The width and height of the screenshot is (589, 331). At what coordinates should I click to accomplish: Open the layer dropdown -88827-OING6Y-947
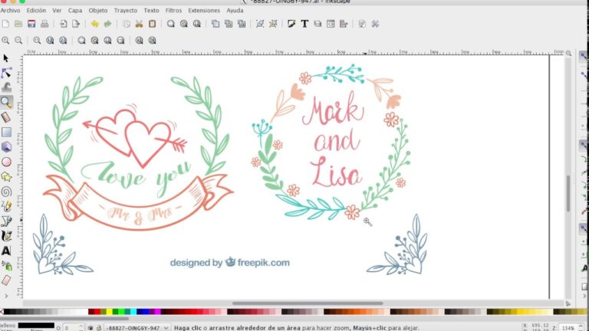pos(137,328)
